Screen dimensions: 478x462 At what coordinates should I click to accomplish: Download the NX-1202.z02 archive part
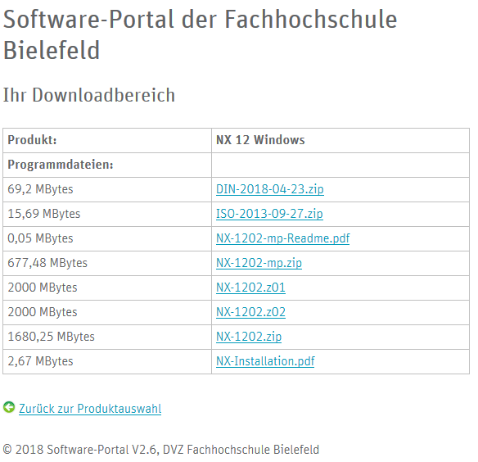click(x=250, y=312)
